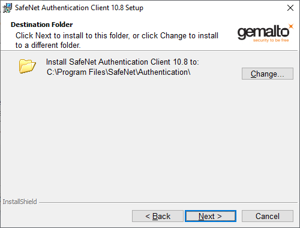Click the orange star on gemalto logo
300x228 pixels.
coord(291,26)
